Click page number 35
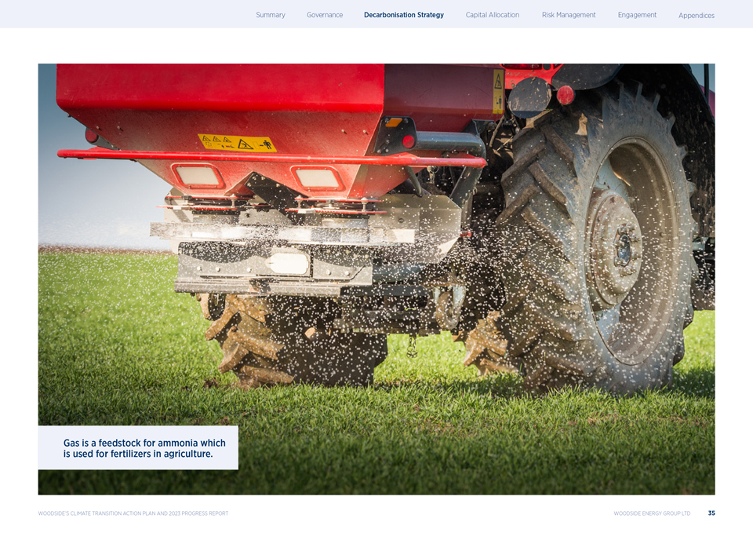 click(711, 513)
